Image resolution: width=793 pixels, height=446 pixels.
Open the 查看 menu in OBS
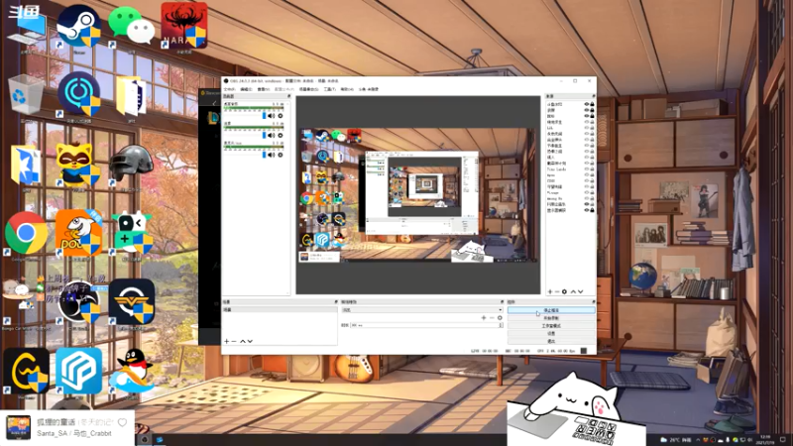(x=263, y=89)
